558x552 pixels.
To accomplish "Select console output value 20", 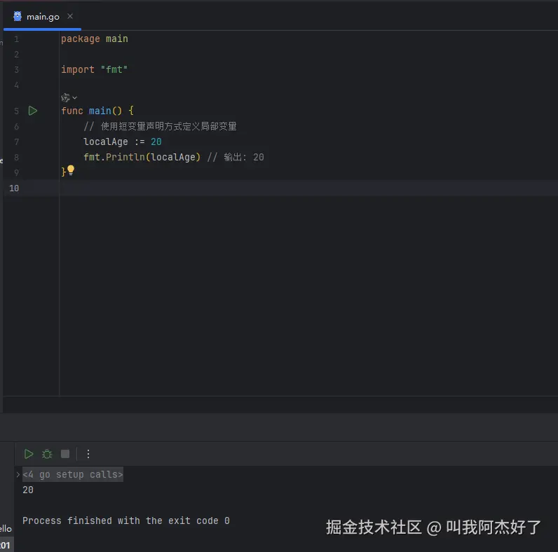I will pyautogui.click(x=28, y=490).
